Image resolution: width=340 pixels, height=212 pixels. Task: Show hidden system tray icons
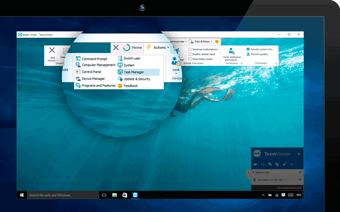coord(263,195)
